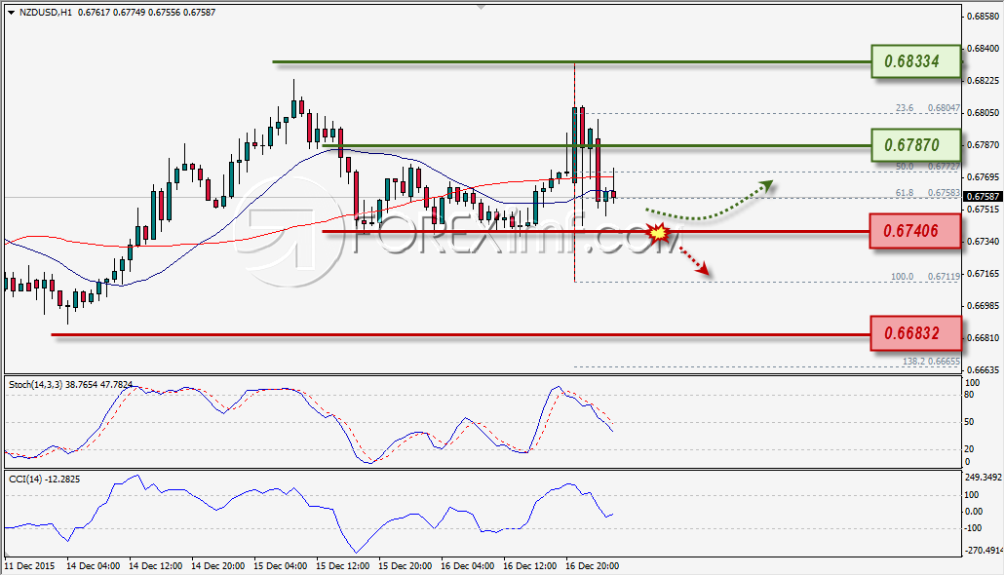Click price axis value 0.68225
The height and width of the screenshot is (576, 1005).
pyautogui.click(x=984, y=80)
